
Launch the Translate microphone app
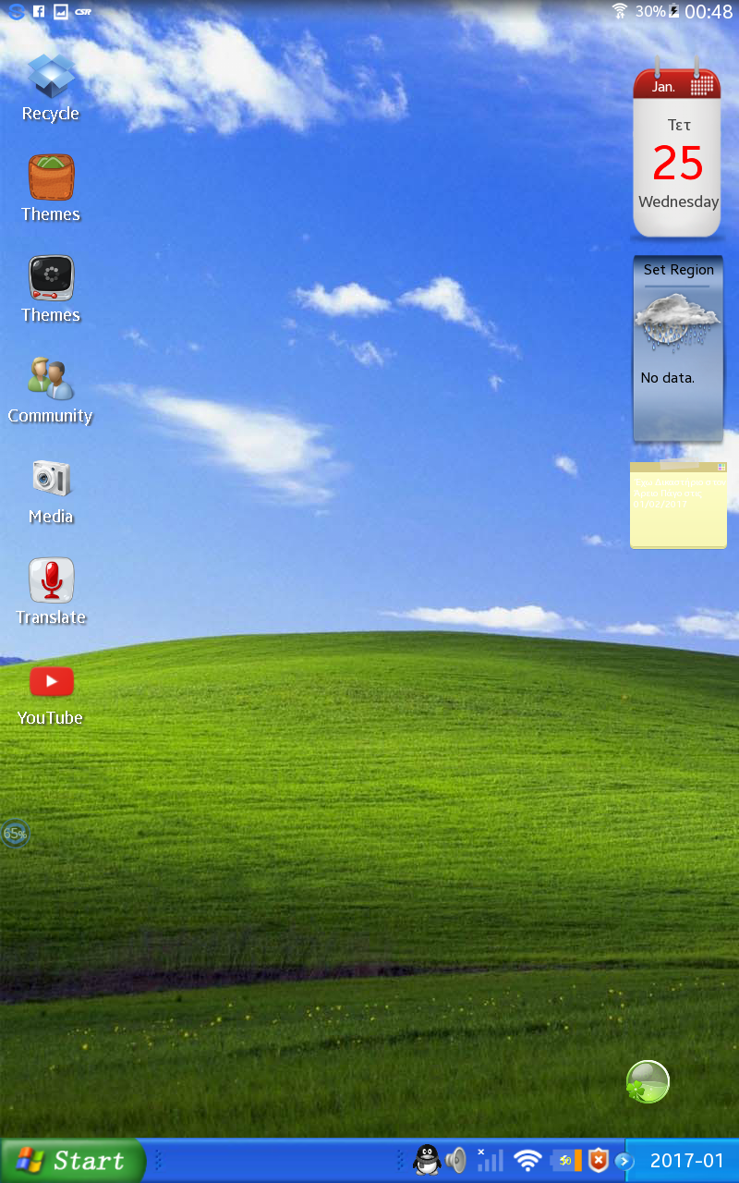(51, 591)
